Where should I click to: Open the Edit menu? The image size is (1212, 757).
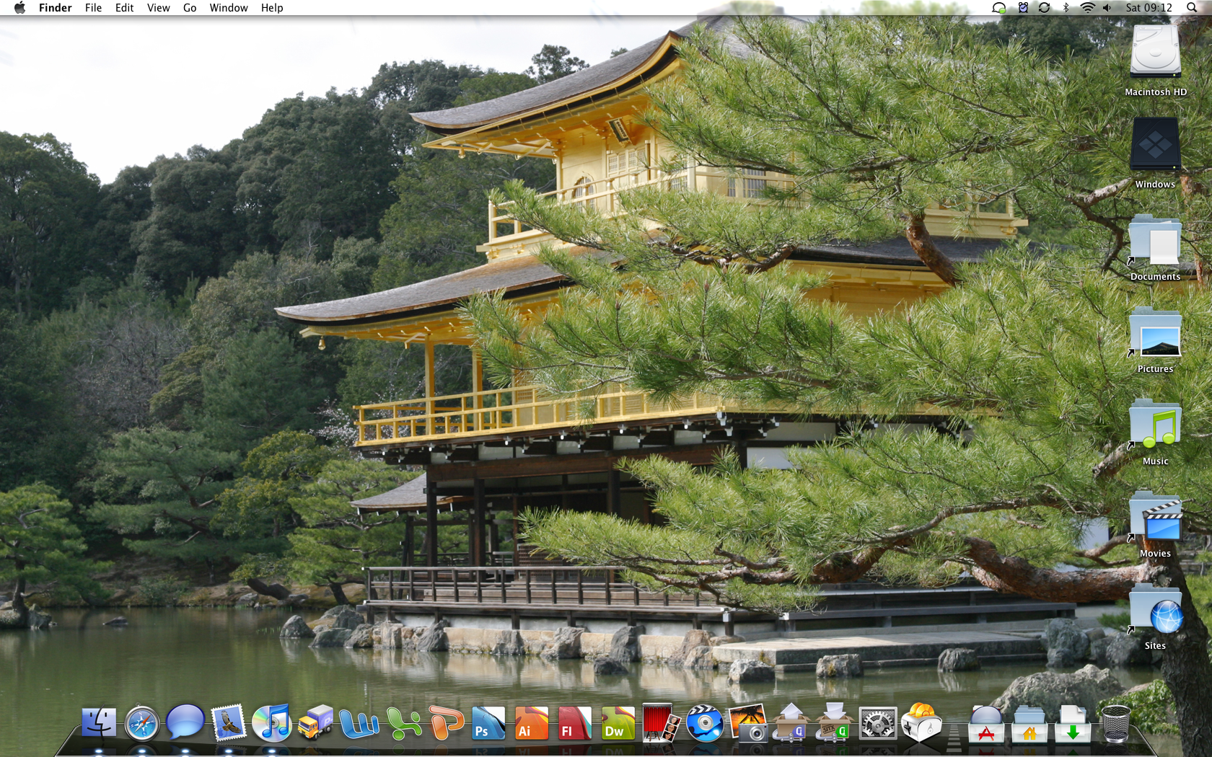124,8
